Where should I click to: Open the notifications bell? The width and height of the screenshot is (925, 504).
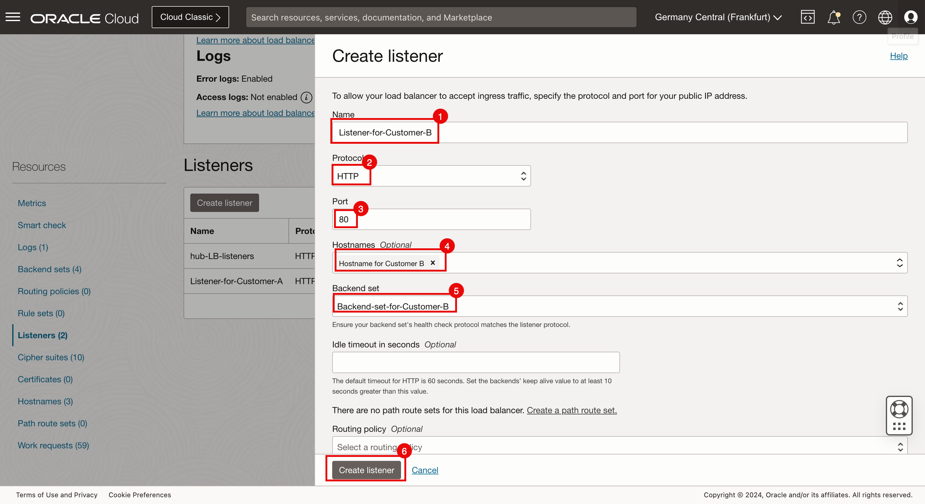[x=834, y=17]
